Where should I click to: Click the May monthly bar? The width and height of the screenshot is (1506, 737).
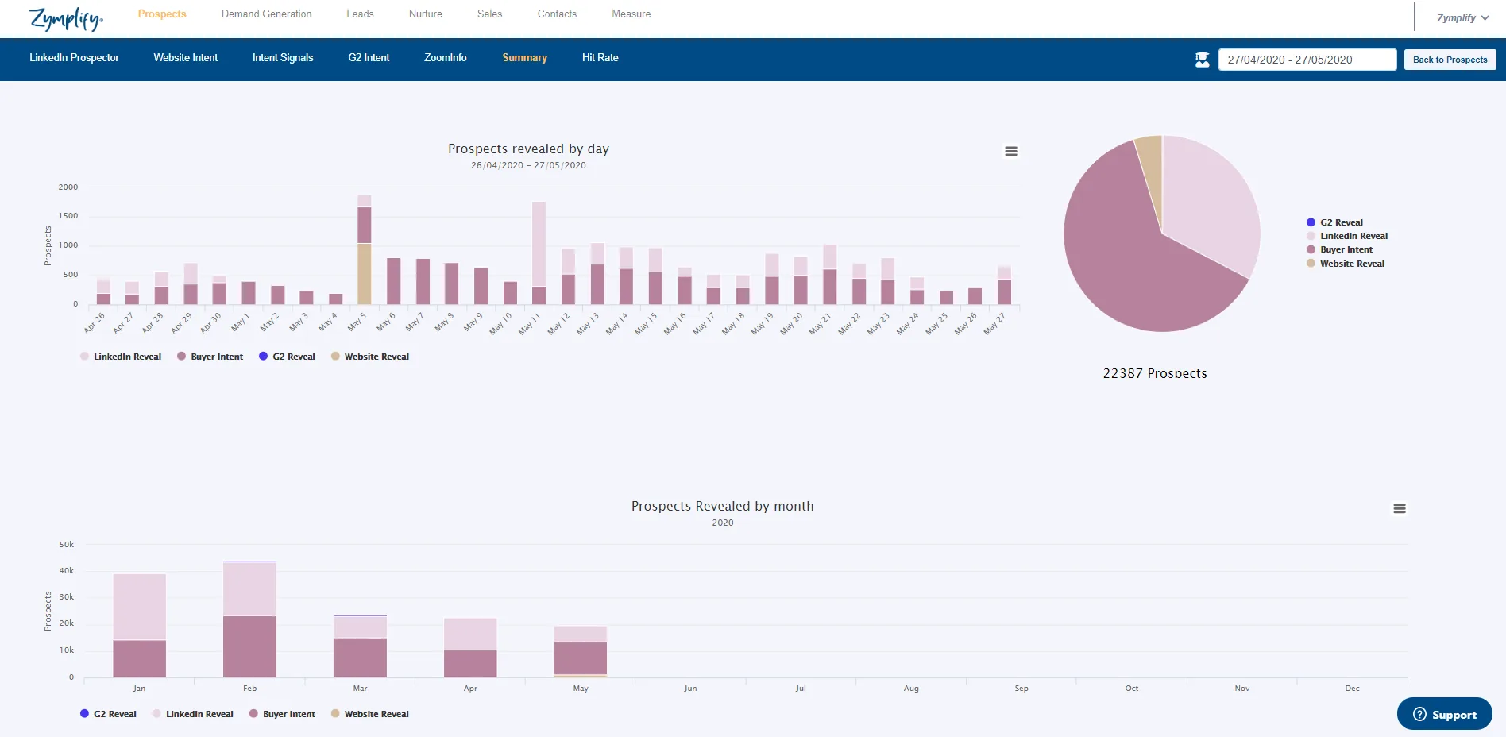(x=581, y=652)
